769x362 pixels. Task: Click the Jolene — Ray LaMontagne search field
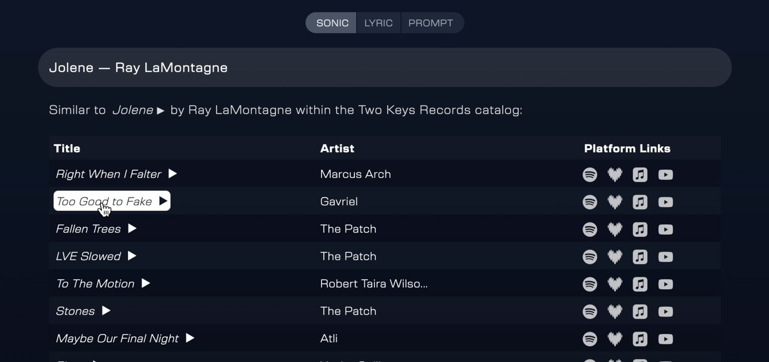pos(384,67)
